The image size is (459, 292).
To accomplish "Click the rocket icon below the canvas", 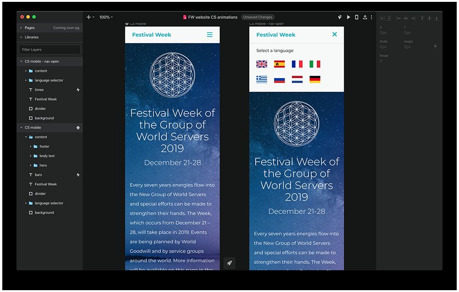I will [x=229, y=263].
